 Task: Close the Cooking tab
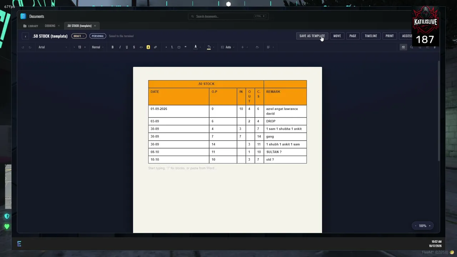point(59,26)
